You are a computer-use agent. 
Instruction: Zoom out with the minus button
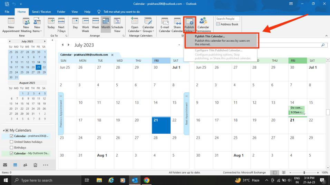[290, 173]
